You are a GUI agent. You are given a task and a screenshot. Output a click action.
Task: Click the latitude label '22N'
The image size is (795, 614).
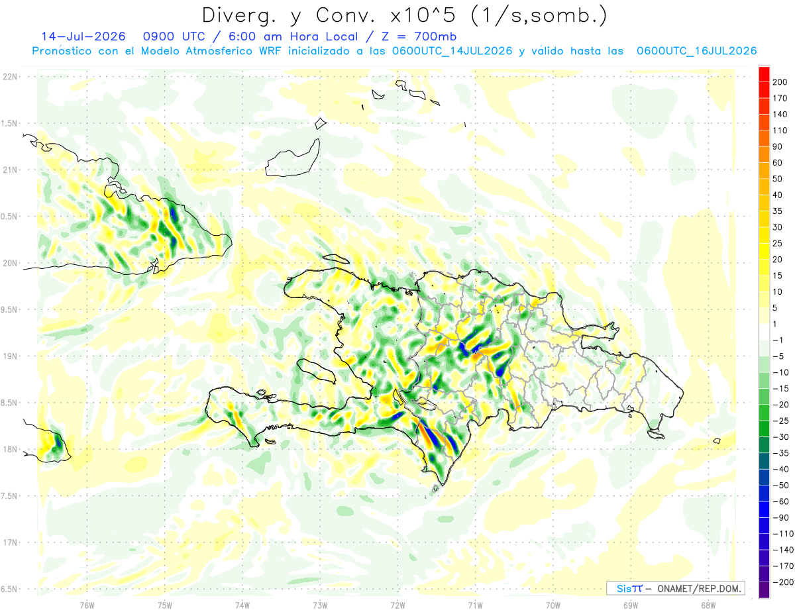(9, 77)
